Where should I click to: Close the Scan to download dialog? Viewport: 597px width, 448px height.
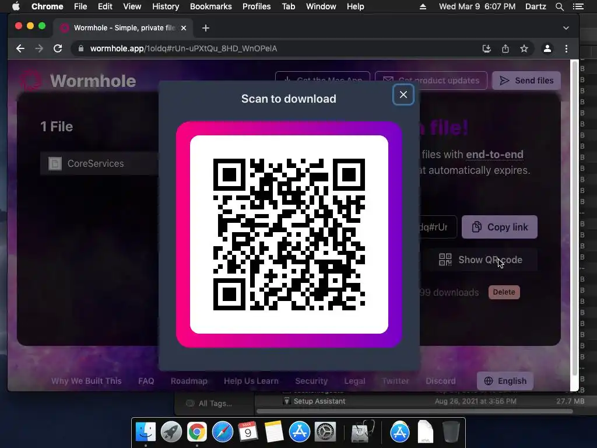(x=403, y=94)
